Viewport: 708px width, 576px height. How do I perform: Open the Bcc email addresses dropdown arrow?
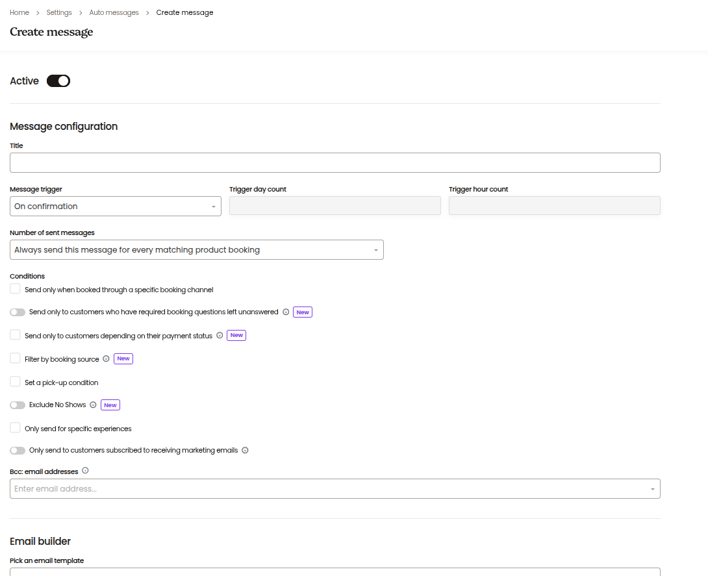(652, 490)
